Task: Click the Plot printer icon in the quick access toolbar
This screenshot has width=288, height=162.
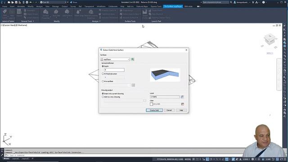Action: pos(27,2)
